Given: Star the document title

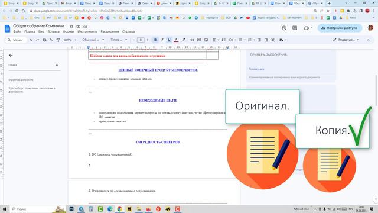Looking at the screenshot, I should tap(71, 26).
